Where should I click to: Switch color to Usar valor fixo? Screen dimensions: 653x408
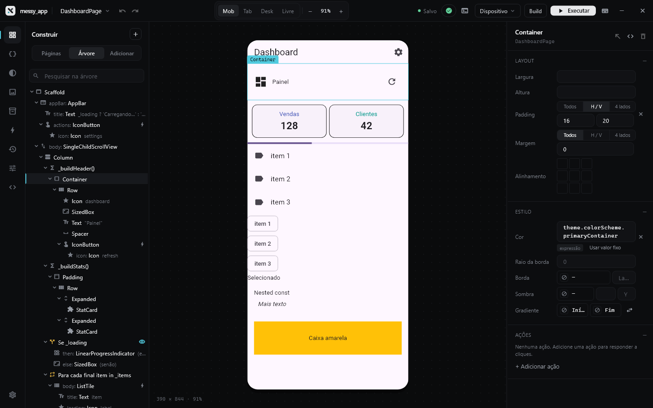[x=605, y=248]
